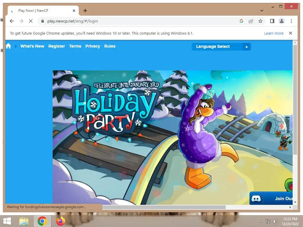
Task: View site security lock info
Action: (43, 21)
